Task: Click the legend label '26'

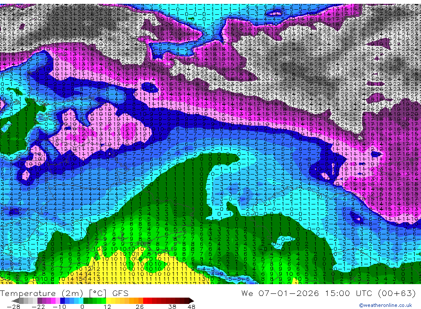Action: 140,306
